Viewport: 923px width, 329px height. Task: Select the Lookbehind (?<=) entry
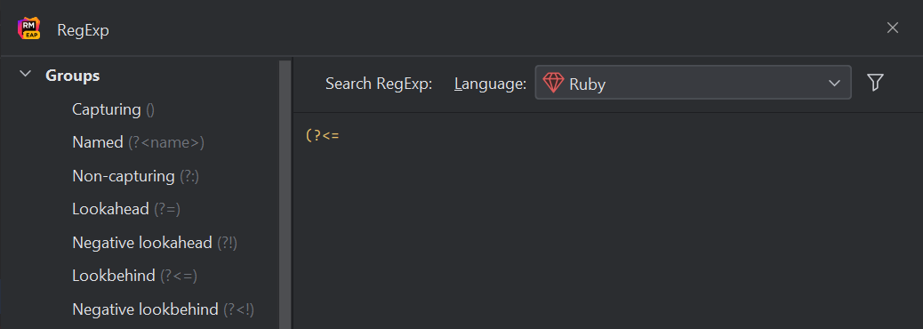134,276
